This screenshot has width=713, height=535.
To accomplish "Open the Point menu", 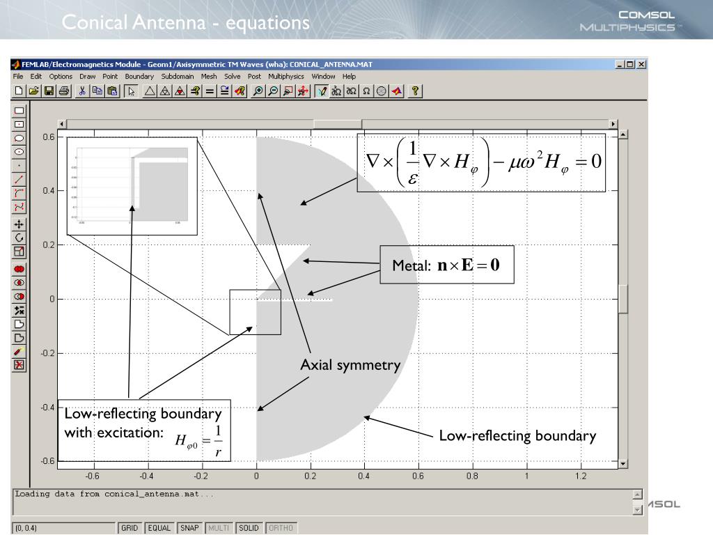I will tap(110, 77).
